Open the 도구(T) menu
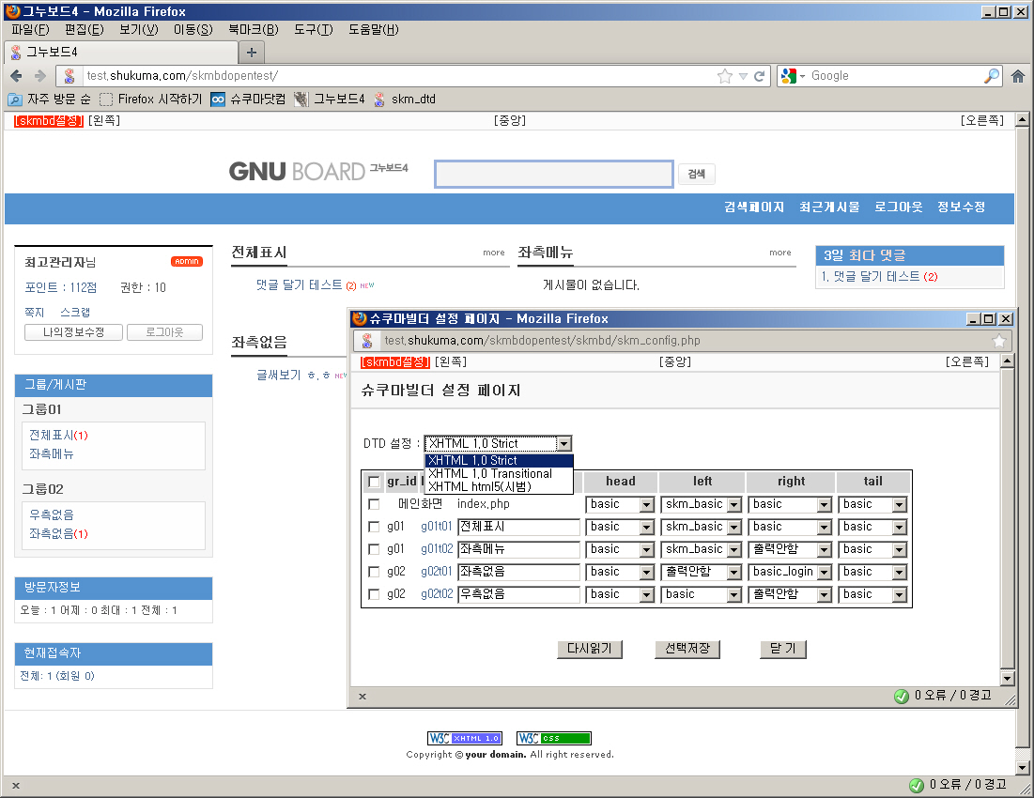Viewport: 1034px width, 798px height. [313, 29]
